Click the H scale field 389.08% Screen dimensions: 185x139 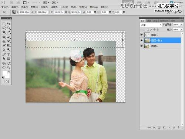tap(75, 12)
